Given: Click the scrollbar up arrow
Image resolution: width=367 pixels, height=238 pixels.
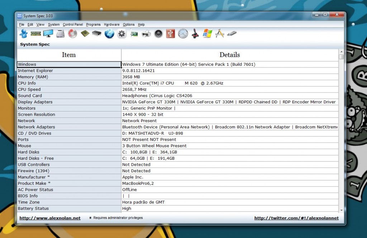Looking at the screenshot, I should (x=342, y=51).
